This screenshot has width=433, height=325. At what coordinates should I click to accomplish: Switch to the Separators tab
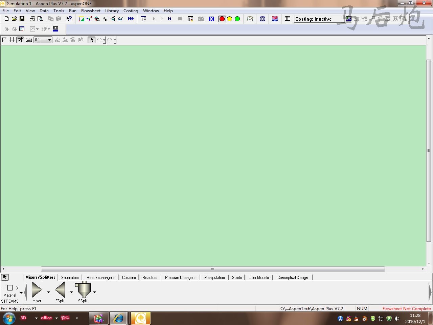pos(70,278)
